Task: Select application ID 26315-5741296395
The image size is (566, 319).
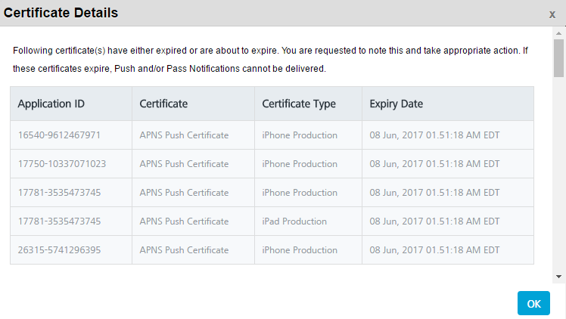Action: click(59, 249)
